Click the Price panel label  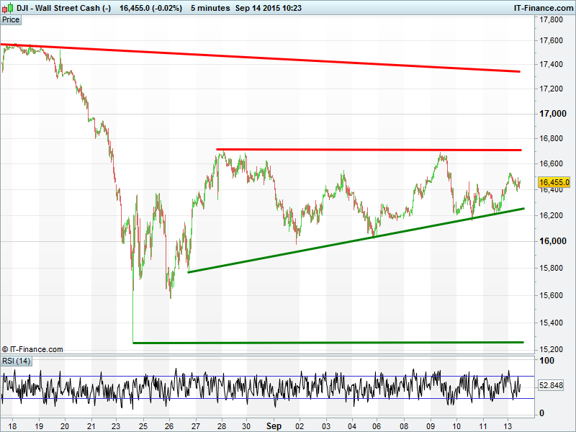point(11,19)
